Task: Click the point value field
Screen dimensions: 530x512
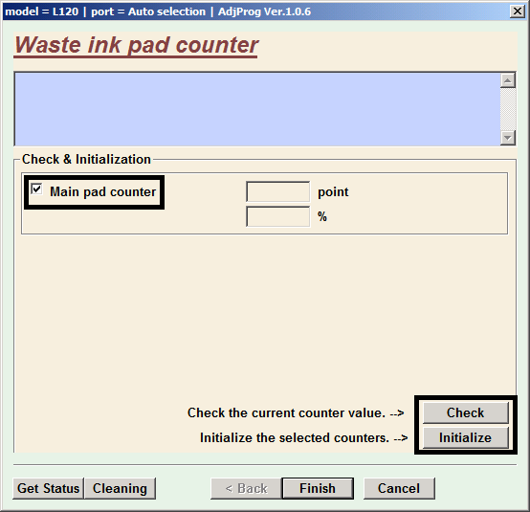Action: tap(277, 191)
